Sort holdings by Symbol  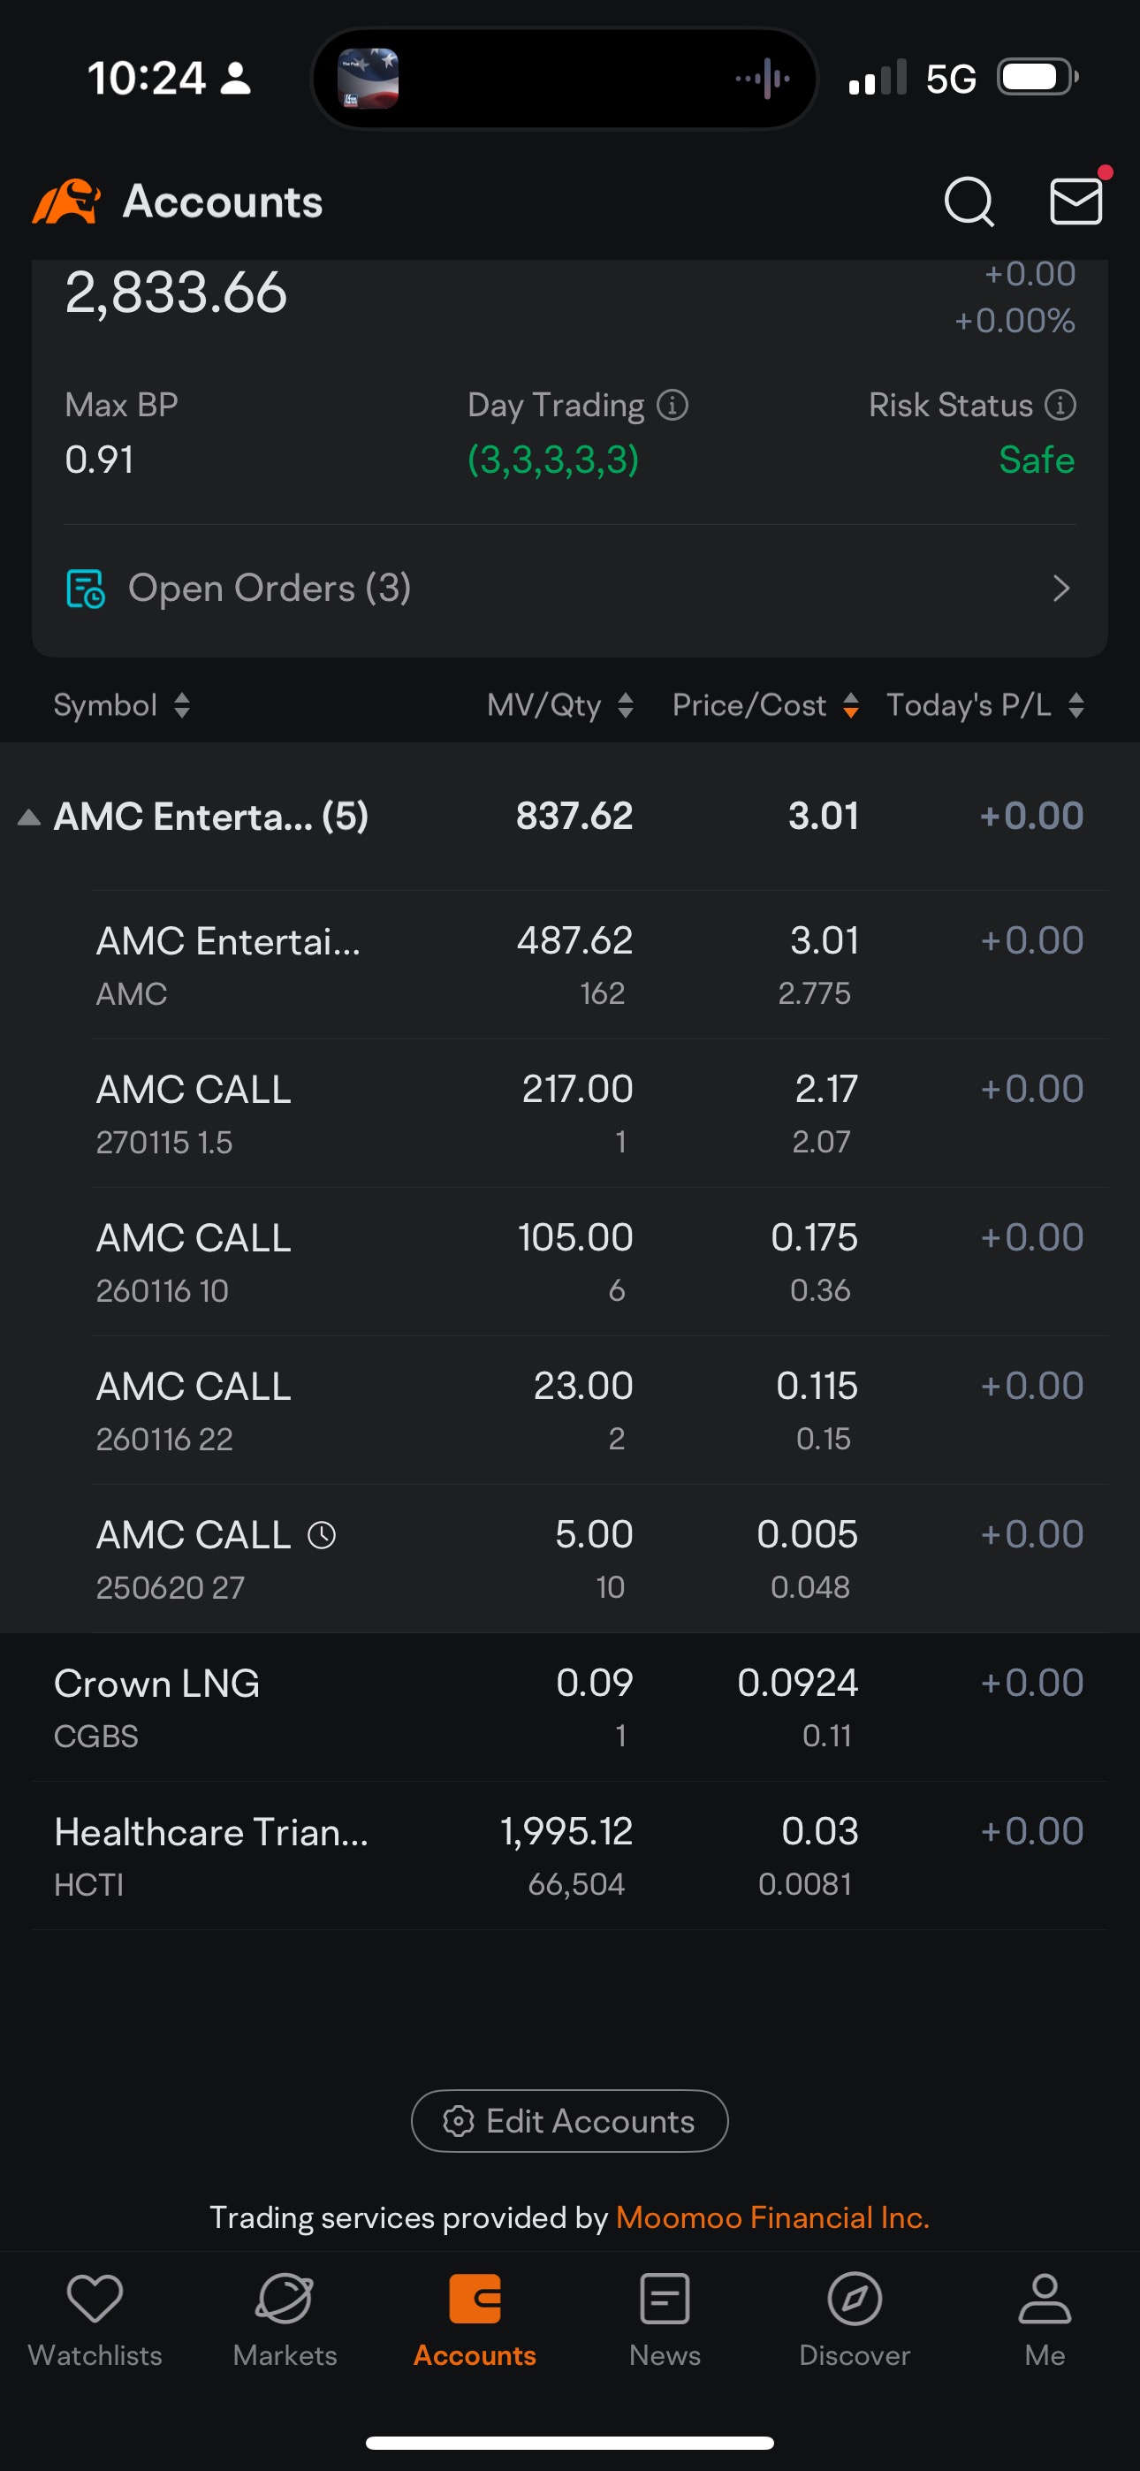tap(122, 705)
